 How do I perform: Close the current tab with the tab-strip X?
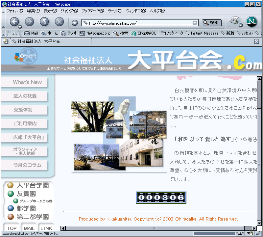256,41
